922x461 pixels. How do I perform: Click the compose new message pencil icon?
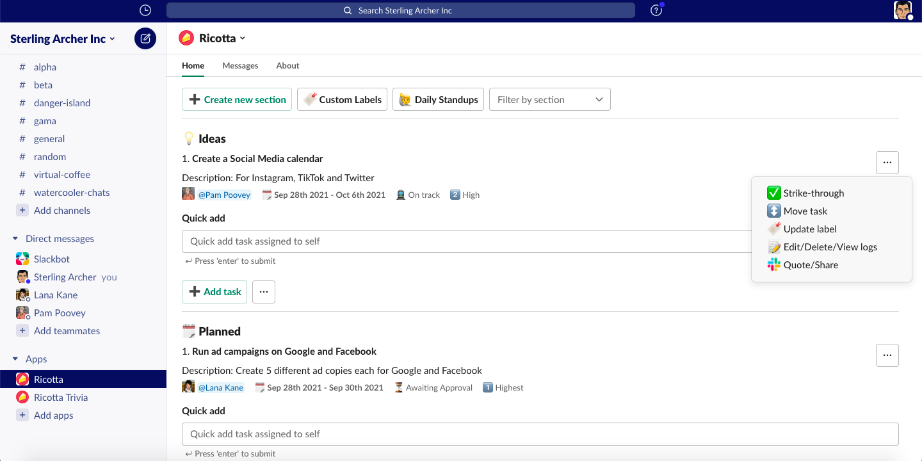click(x=145, y=38)
